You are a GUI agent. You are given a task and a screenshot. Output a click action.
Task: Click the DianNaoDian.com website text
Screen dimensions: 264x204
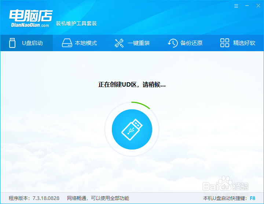[x=30, y=25]
